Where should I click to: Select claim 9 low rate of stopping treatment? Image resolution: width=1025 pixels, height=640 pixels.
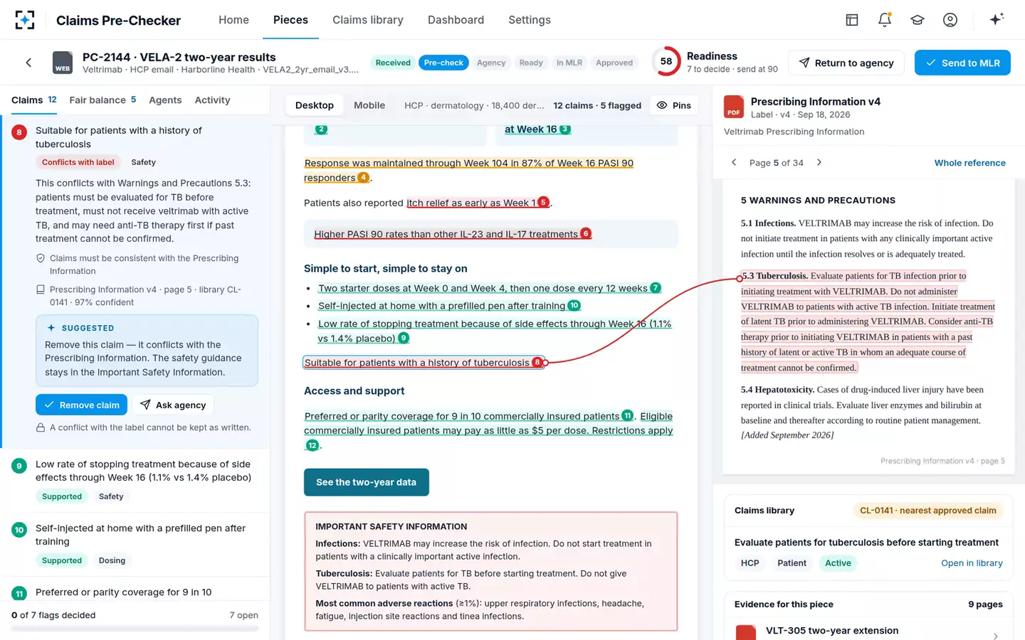(x=135, y=481)
